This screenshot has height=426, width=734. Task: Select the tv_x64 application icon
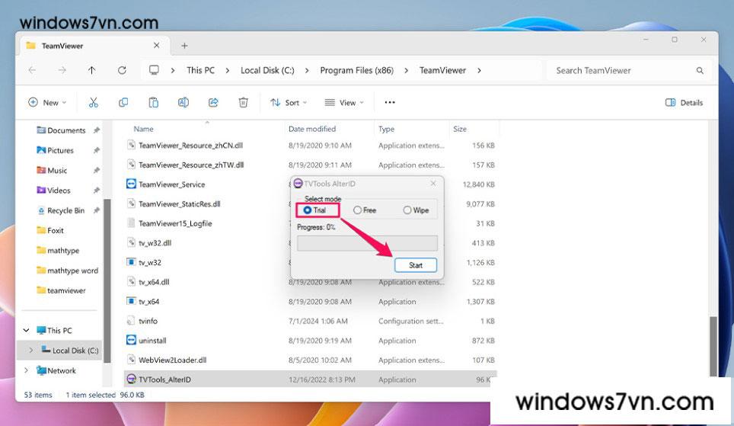pyautogui.click(x=132, y=301)
